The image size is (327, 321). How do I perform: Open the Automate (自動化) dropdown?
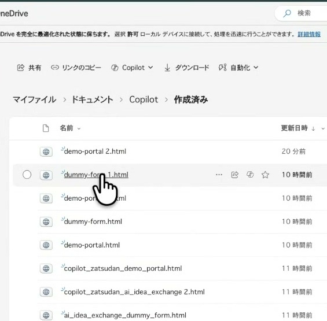pos(238,68)
